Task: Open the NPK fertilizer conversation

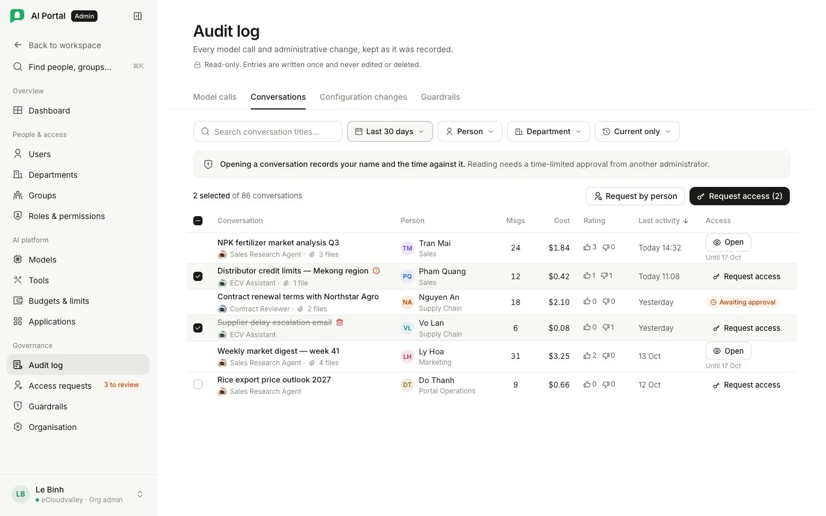Action: [x=728, y=243]
